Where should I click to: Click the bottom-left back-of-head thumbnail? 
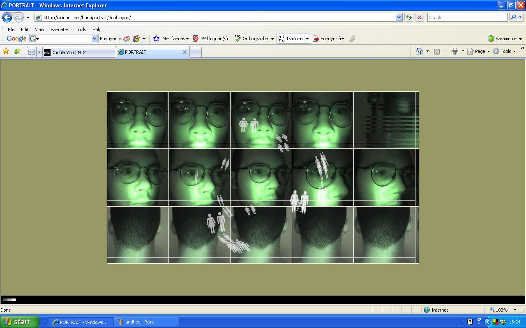point(138,235)
